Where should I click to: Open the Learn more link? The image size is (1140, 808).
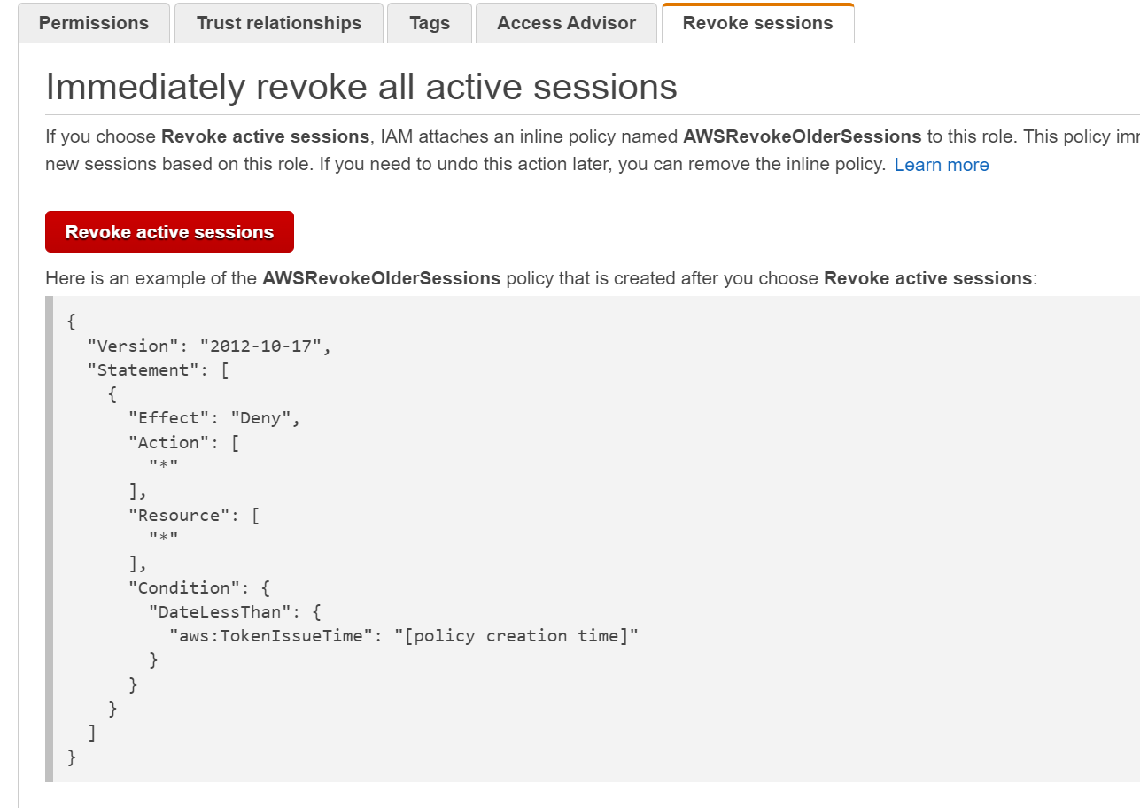pyautogui.click(x=942, y=165)
